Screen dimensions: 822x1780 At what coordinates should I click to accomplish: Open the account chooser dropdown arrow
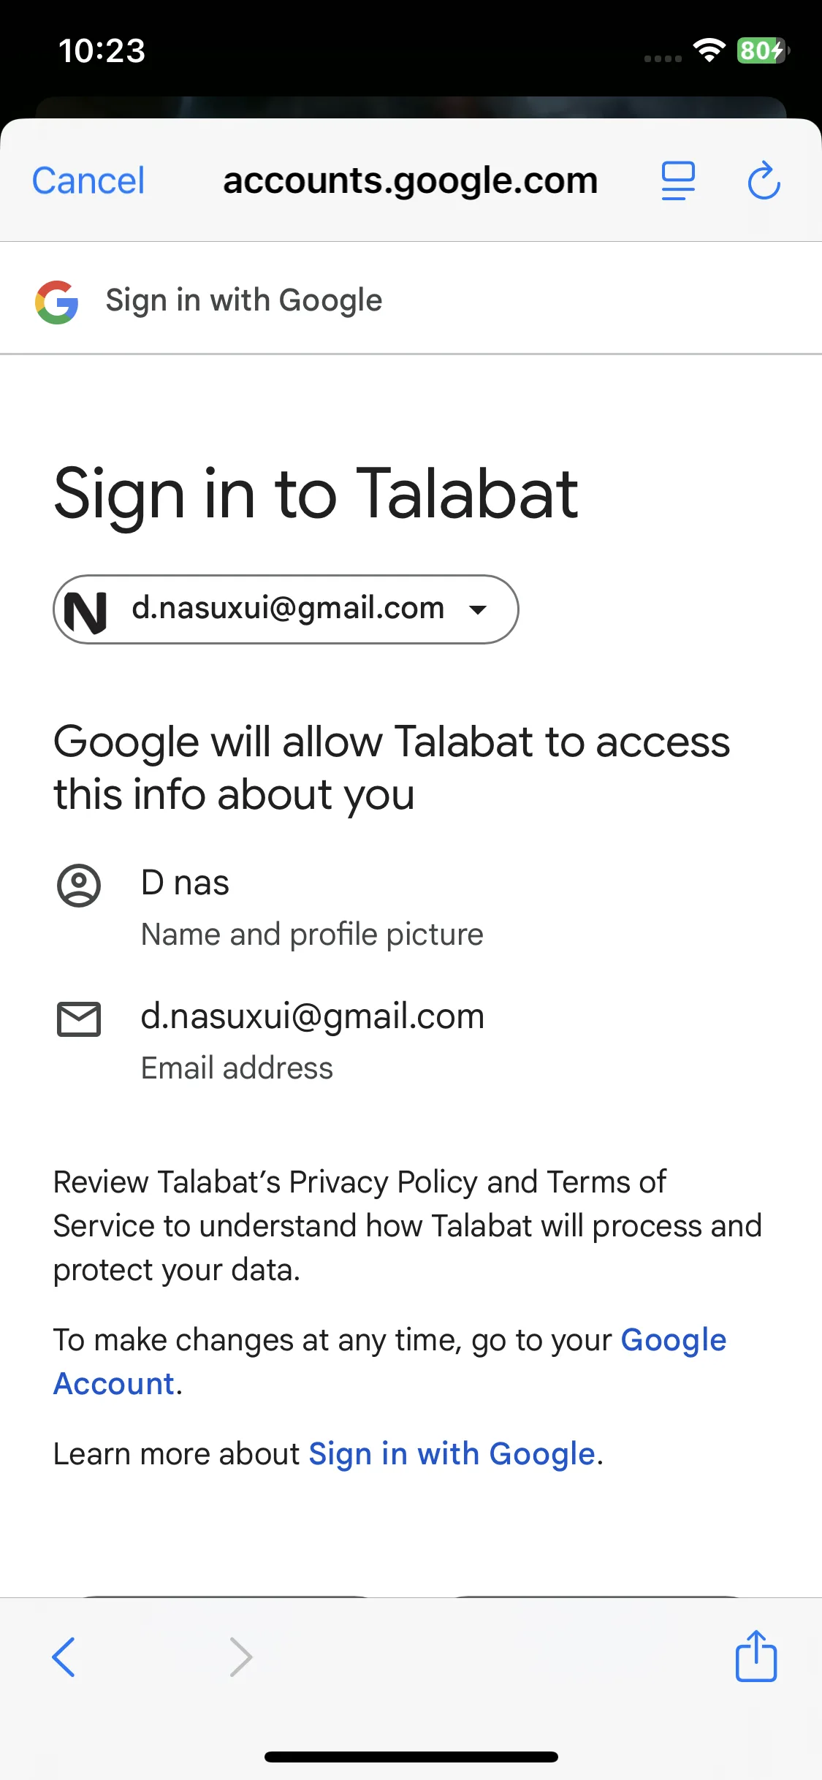tap(478, 609)
